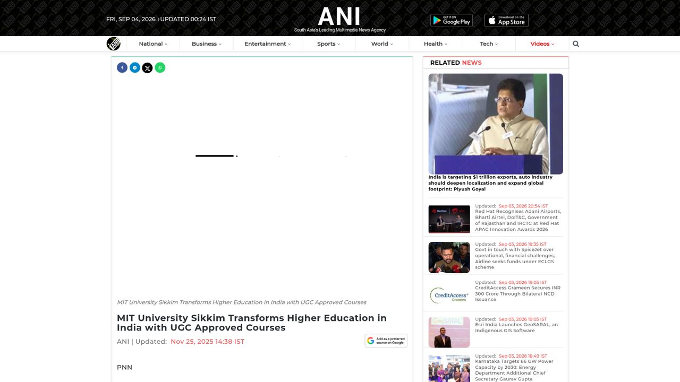Screen dimensions: 680x382
Task: Open Piyush Goyal featured news image
Action: (496, 124)
